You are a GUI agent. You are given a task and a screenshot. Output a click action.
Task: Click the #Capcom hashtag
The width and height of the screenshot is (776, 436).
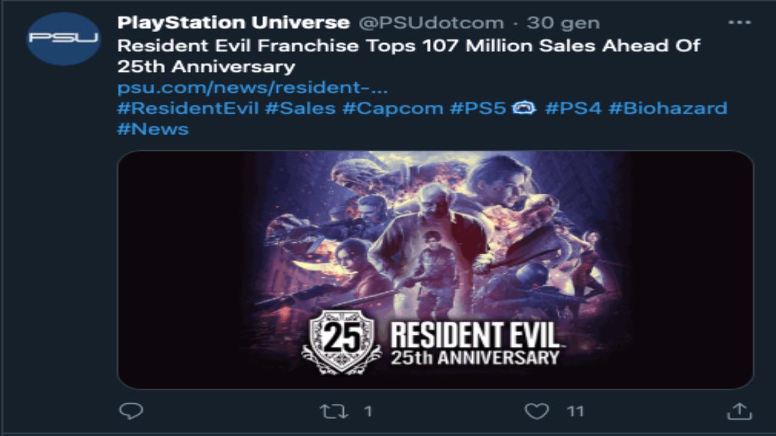(392, 108)
